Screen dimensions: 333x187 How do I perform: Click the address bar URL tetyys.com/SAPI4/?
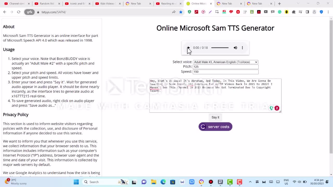pyautogui.click(x=54, y=12)
